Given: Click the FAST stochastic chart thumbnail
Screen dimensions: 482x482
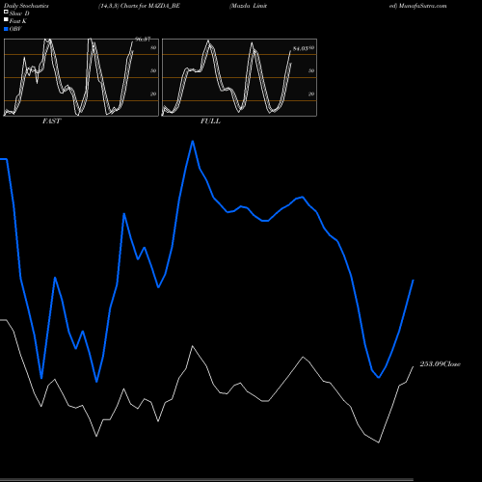Looking at the screenshot, I should coord(81,77).
